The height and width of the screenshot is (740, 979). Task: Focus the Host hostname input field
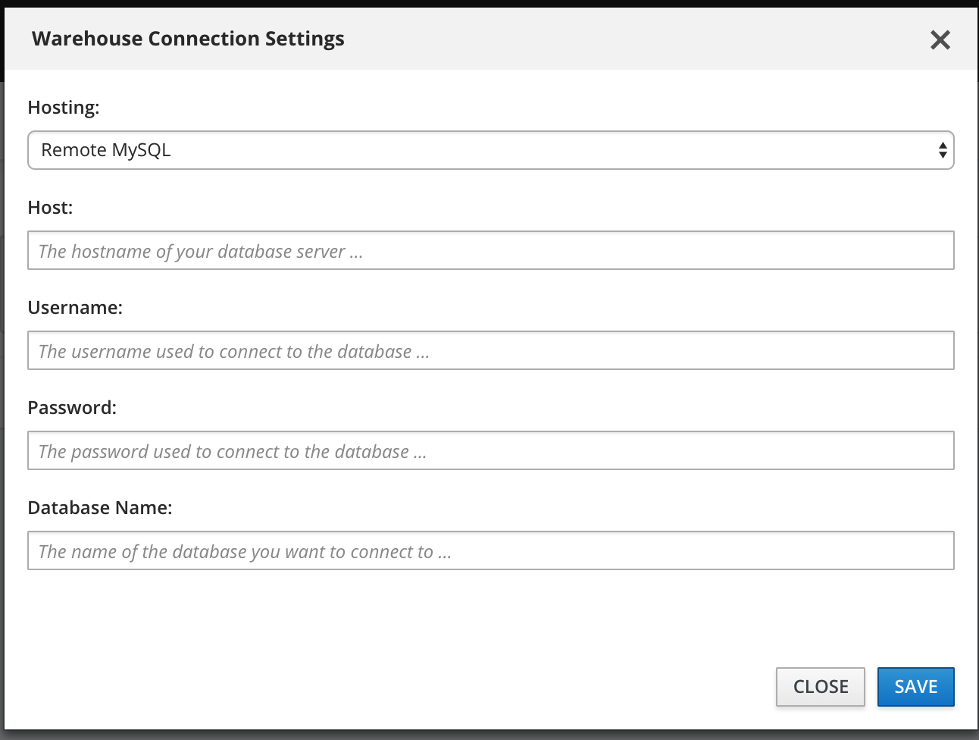tap(490, 250)
